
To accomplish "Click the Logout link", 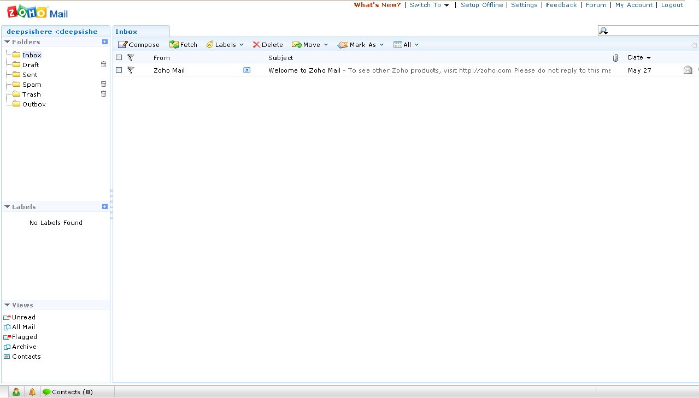I will point(672,5).
